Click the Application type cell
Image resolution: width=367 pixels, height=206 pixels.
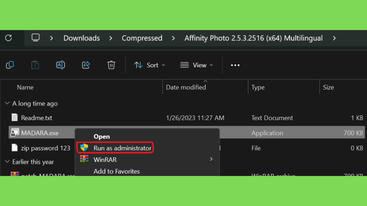267,133
